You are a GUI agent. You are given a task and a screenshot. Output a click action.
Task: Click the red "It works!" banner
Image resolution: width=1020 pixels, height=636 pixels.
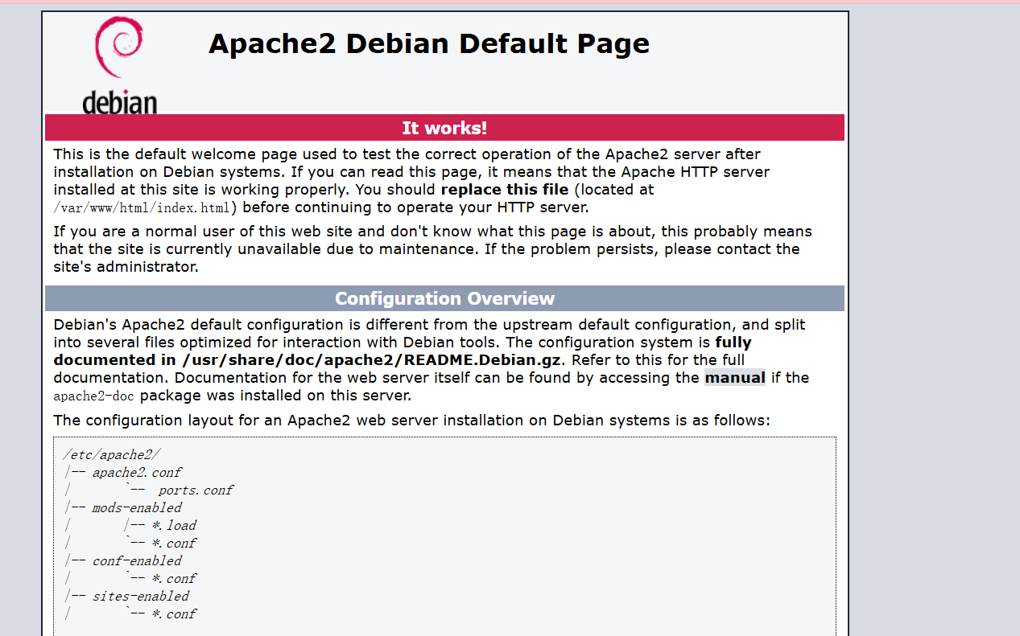pyautogui.click(x=444, y=129)
